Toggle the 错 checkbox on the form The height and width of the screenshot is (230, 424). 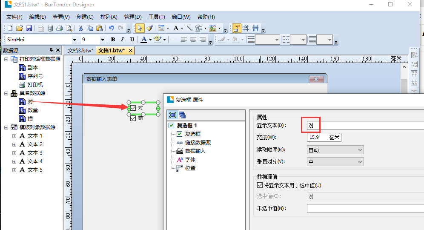(133, 118)
